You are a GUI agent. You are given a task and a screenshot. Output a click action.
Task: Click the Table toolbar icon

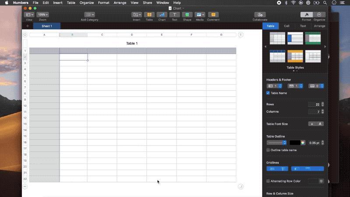pyautogui.click(x=149, y=15)
